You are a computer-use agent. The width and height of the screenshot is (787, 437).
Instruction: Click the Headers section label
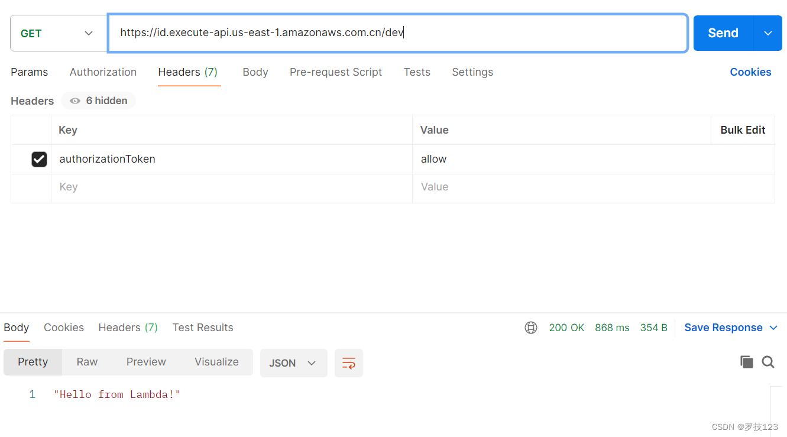point(33,101)
